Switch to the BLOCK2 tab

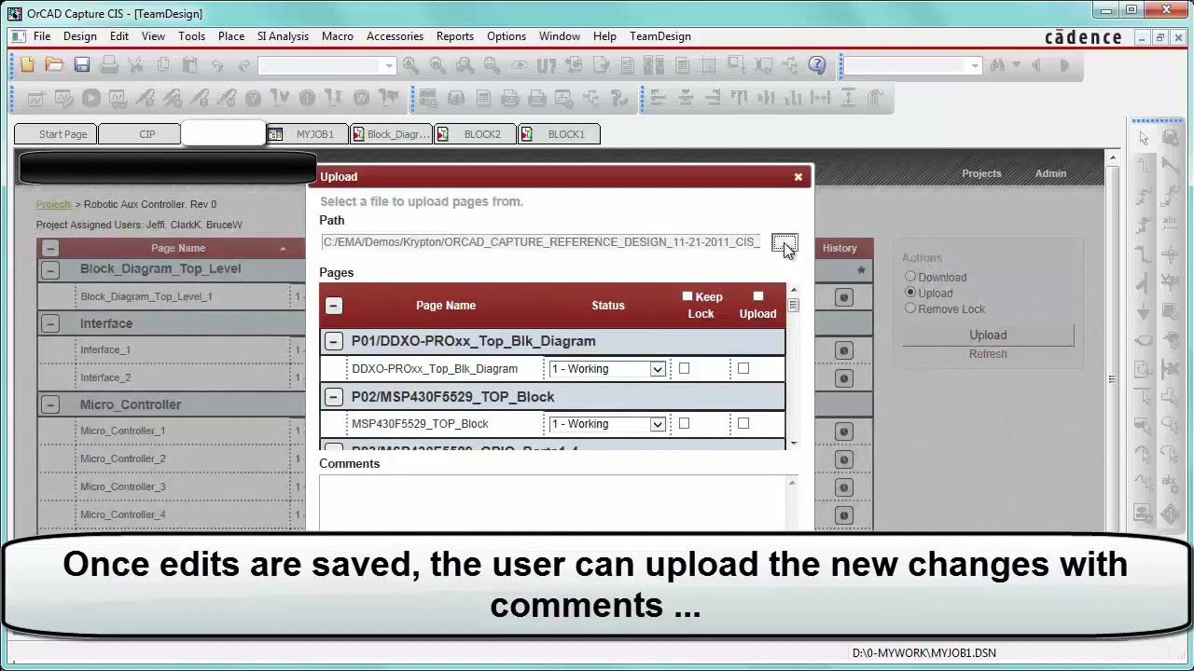475,134
